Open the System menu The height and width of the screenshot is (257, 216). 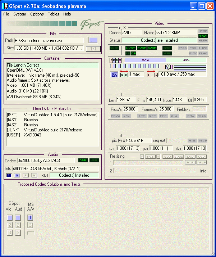20,14
